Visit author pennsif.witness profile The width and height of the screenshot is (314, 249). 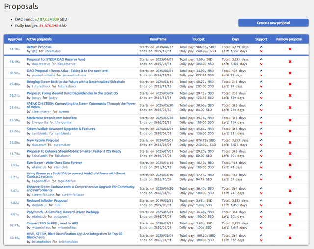[x=44, y=75]
